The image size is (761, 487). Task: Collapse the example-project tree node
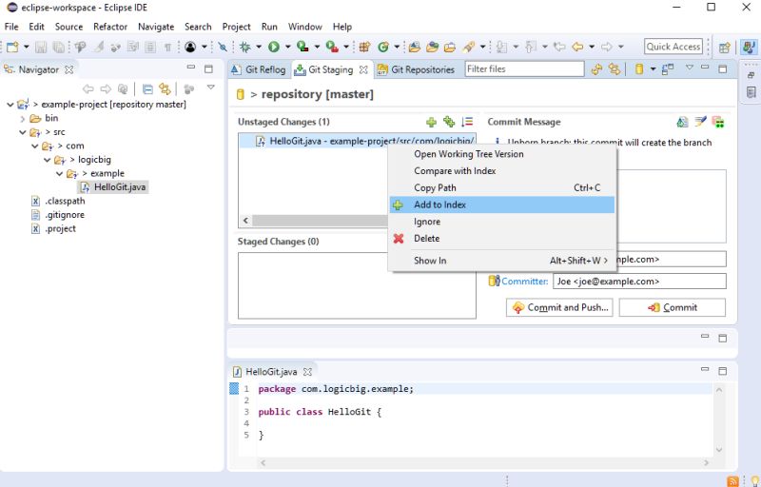pyautogui.click(x=10, y=105)
